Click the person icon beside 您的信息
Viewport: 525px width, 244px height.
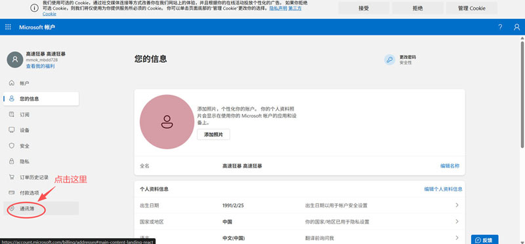(x=12, y=99)
